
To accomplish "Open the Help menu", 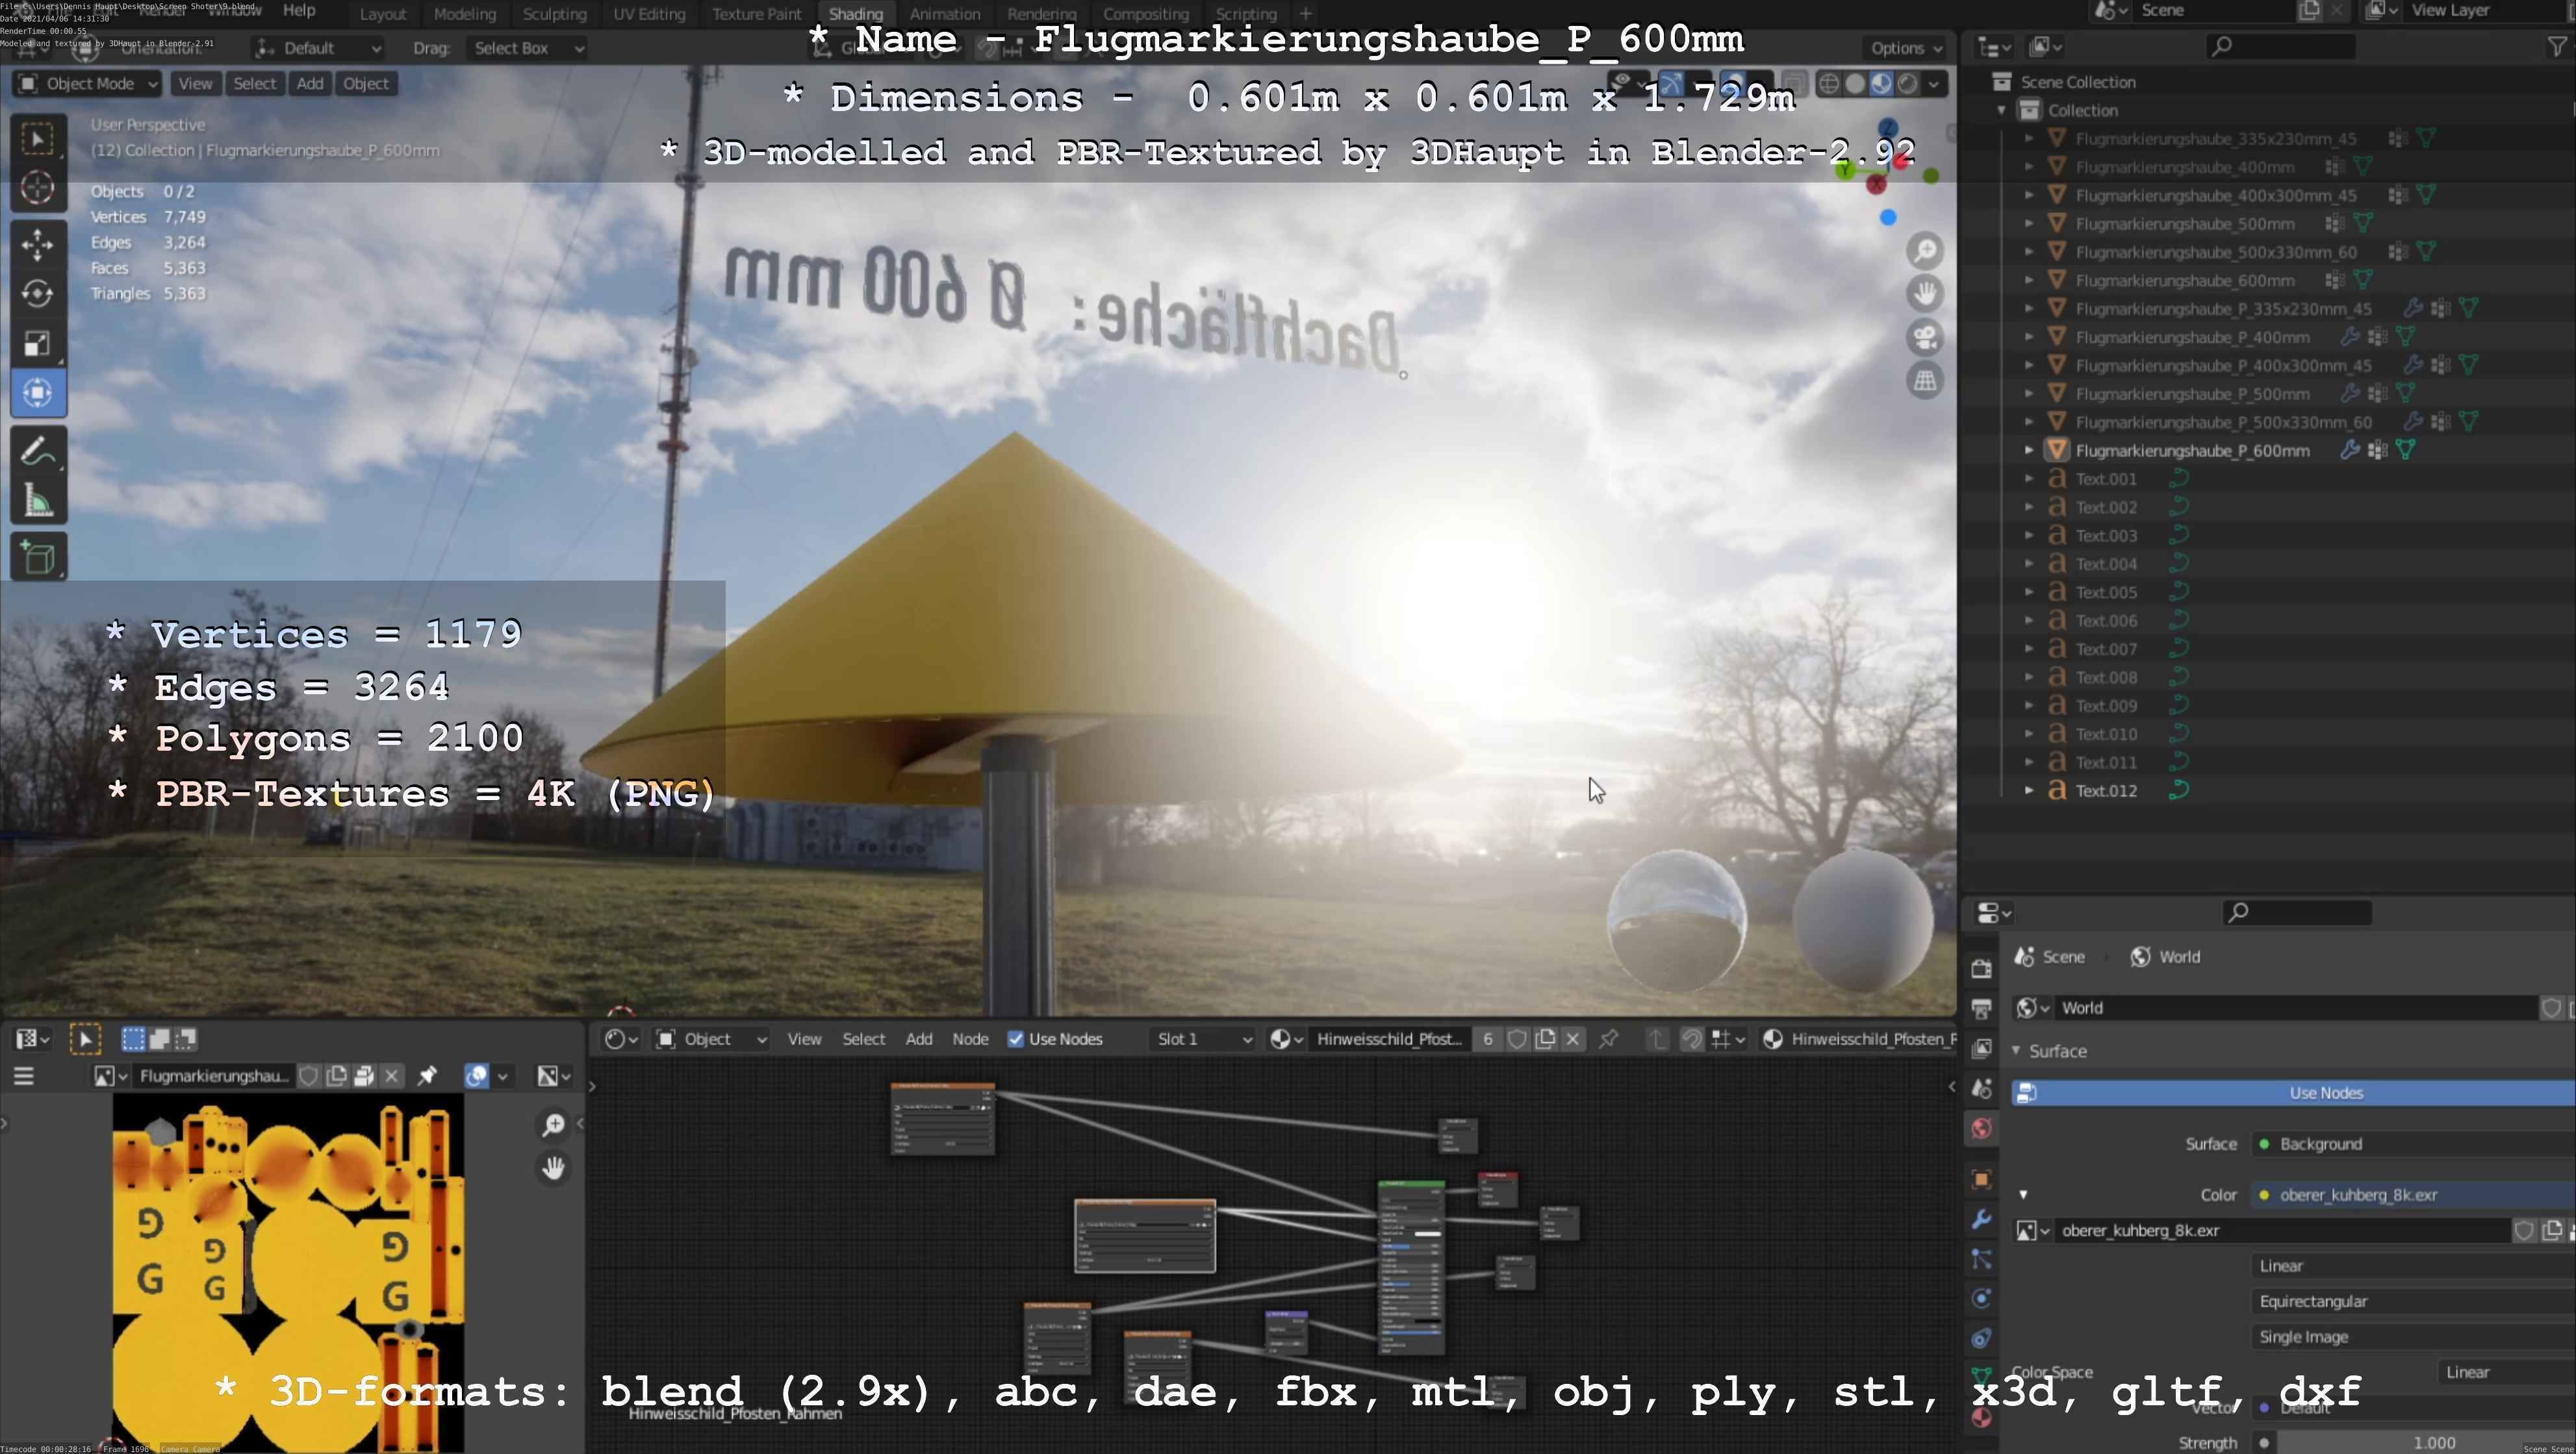I will [x=299, y=11].
